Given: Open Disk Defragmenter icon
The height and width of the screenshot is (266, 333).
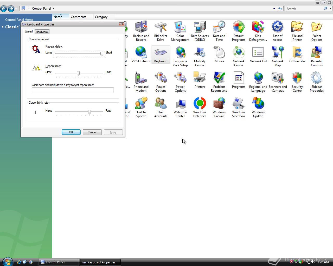Looking at the screenshot, I should click(258, 31).
